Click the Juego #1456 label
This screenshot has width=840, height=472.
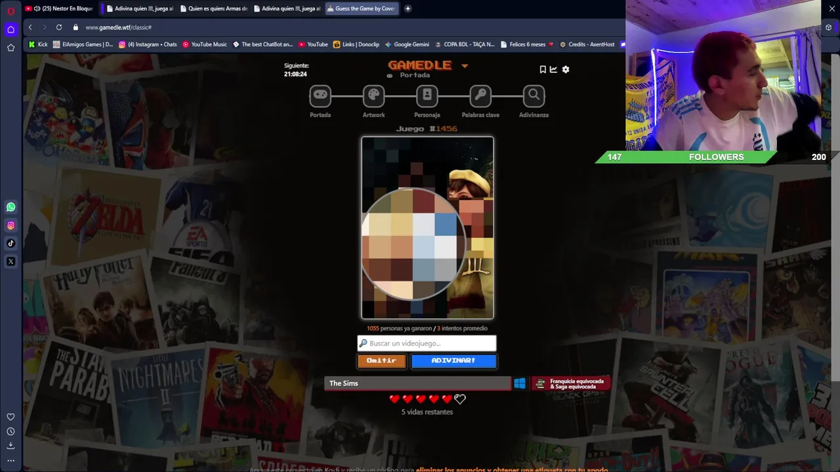coord(427,128)
